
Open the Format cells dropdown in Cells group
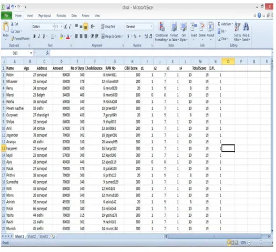[x=211, y=31]
